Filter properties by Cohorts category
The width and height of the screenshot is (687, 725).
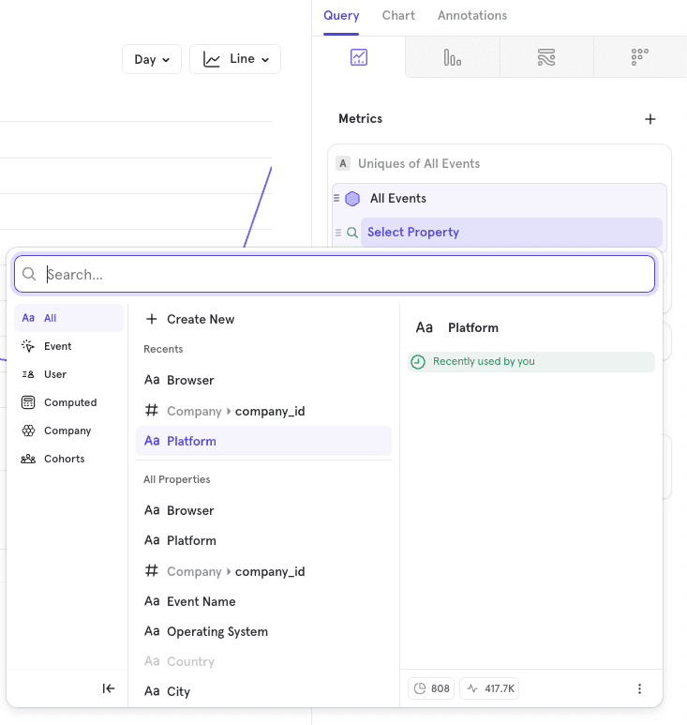[x=64, y=459]
